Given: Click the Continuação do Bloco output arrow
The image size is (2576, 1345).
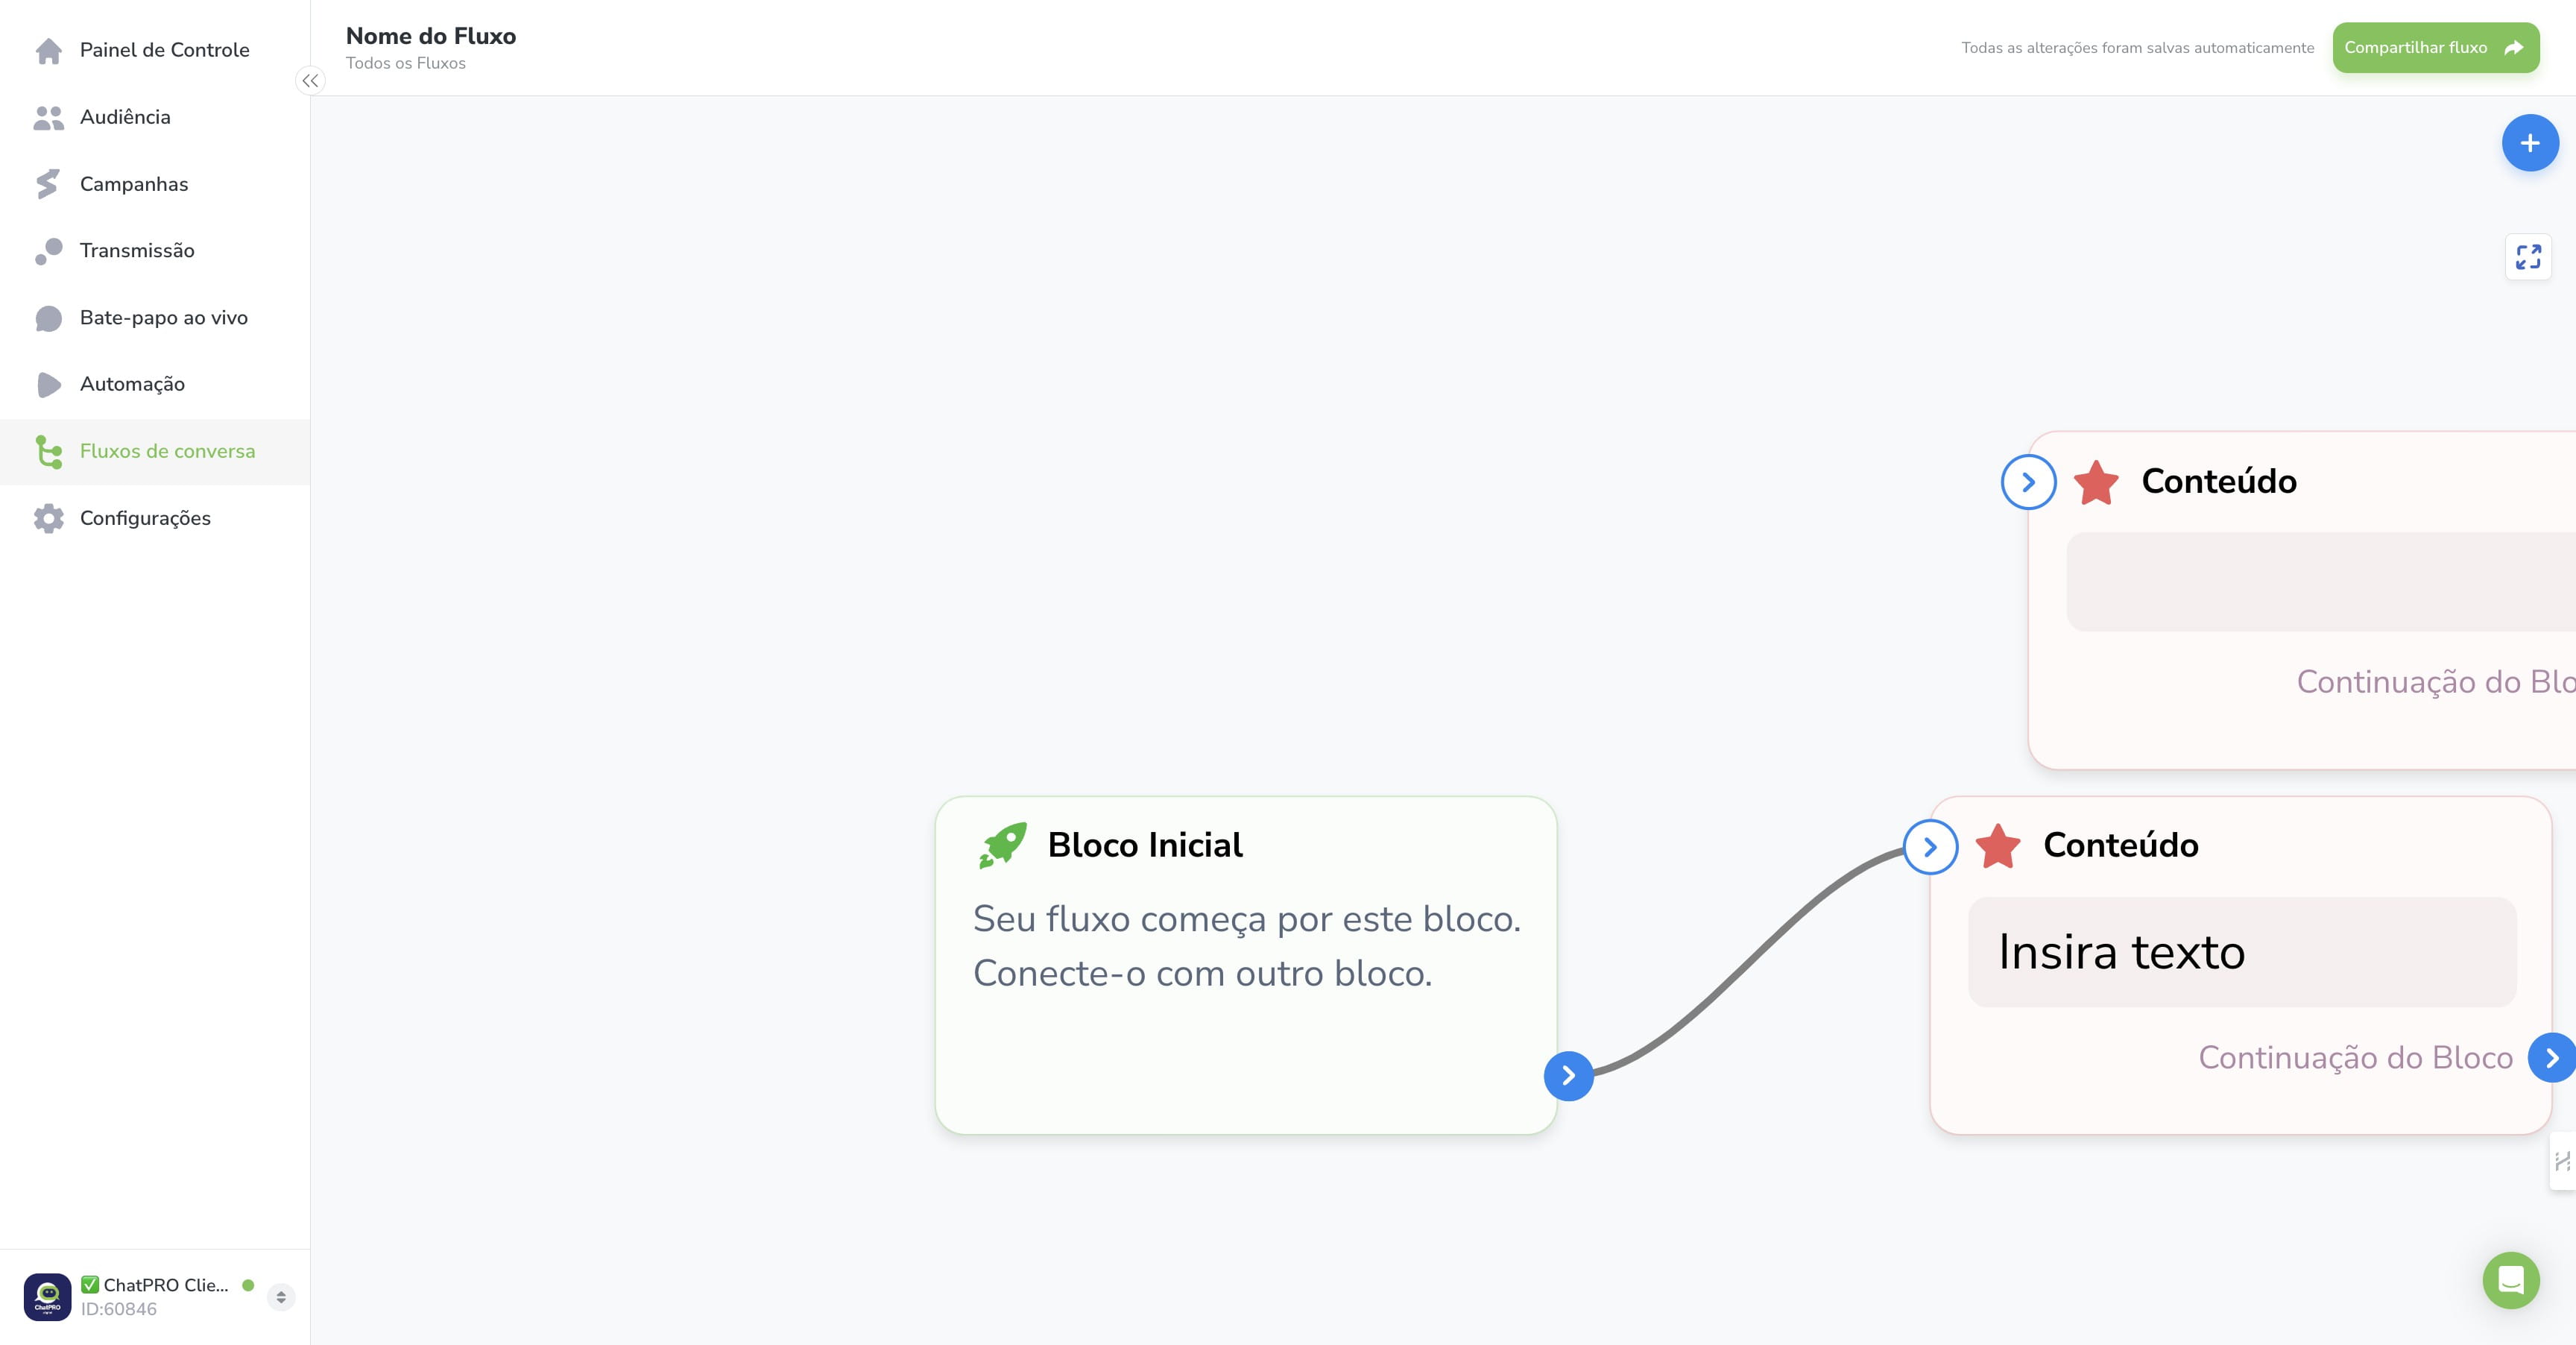Looking at the screenshot, I should [2550, 1058].
